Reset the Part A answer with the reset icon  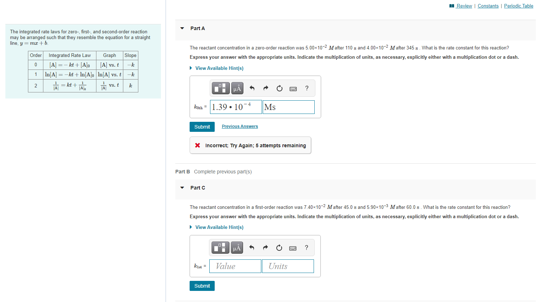coord(279,88)
